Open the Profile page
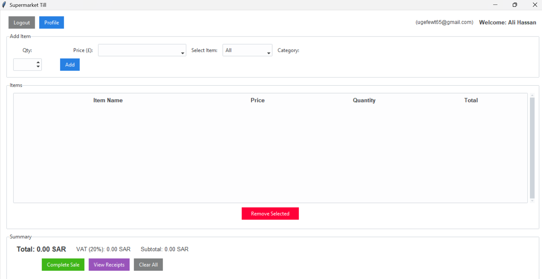This screenshot has height=279, width=542. [x=51, y=23]
